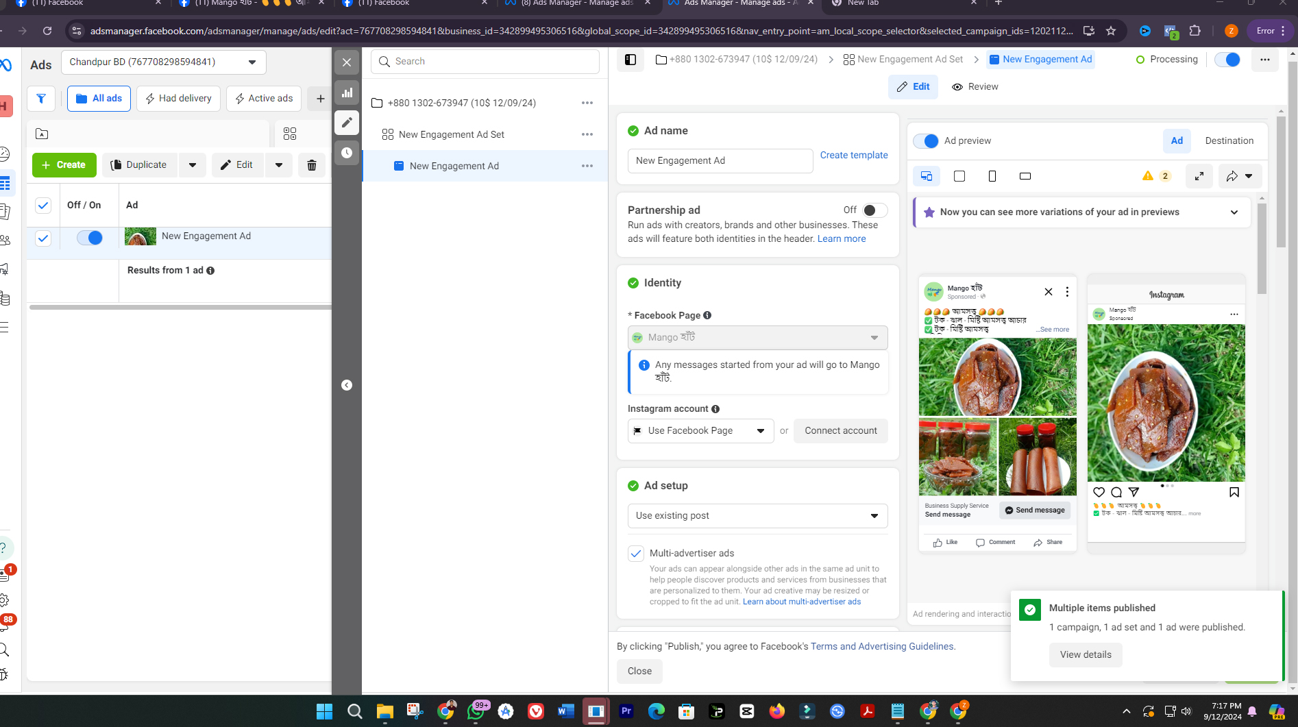Add a new filter tab with plus icon
Screen dimensions: 1298x727
pos(320,99)
